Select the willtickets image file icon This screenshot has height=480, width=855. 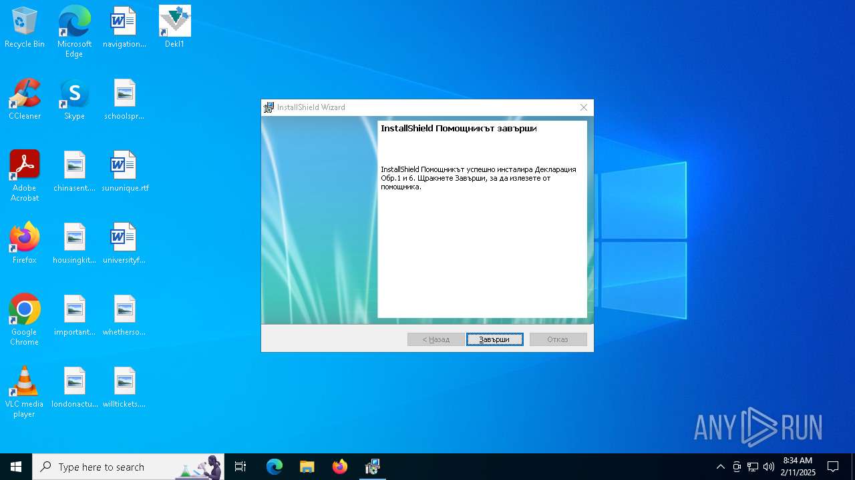point(124,387)
